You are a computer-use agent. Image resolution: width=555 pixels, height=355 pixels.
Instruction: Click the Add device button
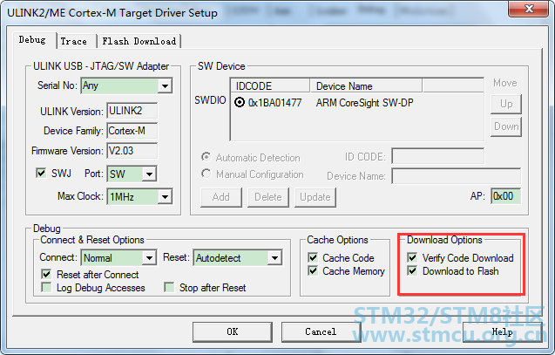(x=221, y=197)
